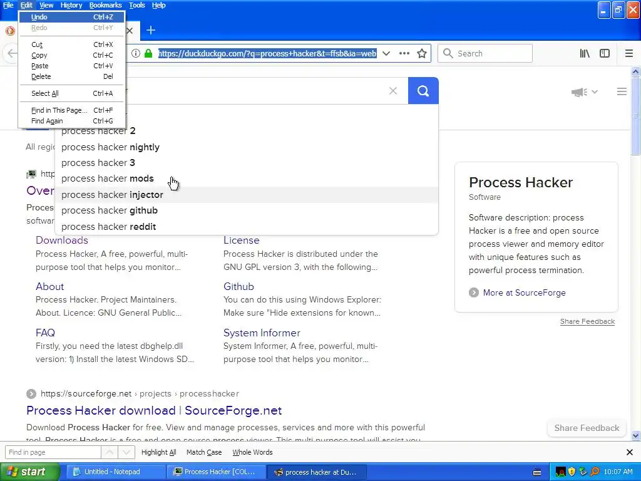
Task: Choose Find in This Page from Edit menu
Action: 72,110
